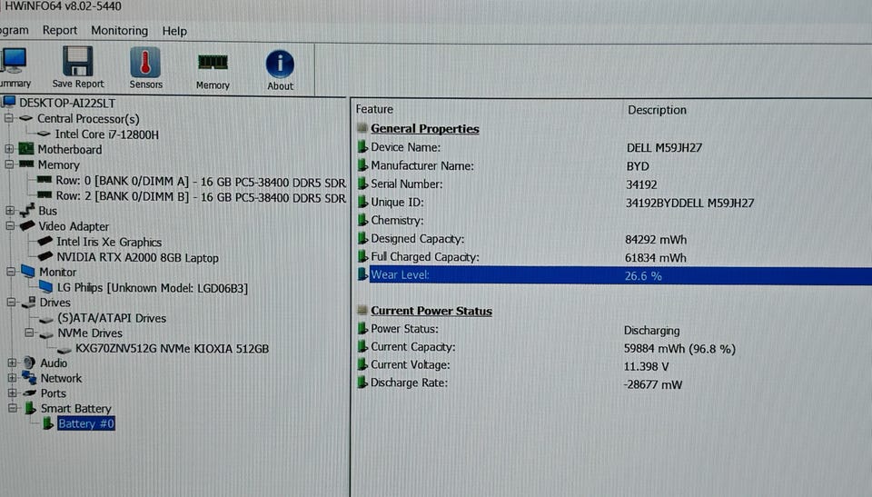Select the Current Voltage row

click(x=614, y=365)
